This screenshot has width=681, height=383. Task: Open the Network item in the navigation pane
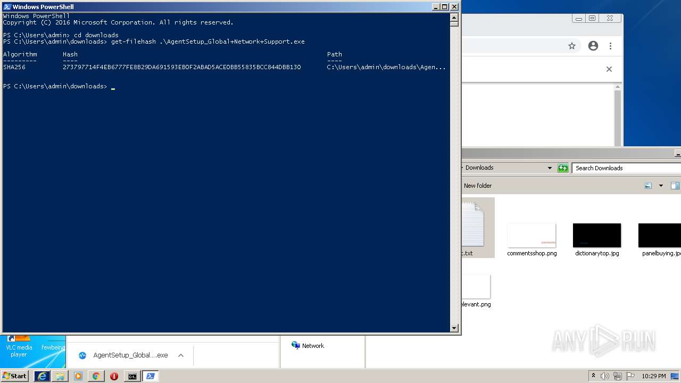tap(308, 346)
